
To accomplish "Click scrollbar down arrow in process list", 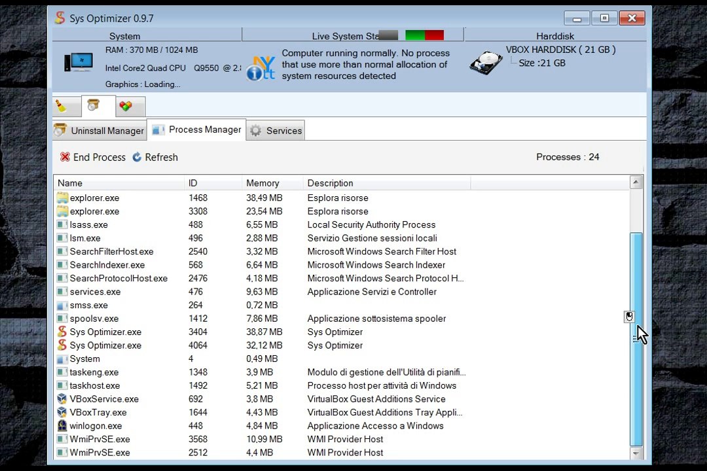I will click(x=636, y=453).
